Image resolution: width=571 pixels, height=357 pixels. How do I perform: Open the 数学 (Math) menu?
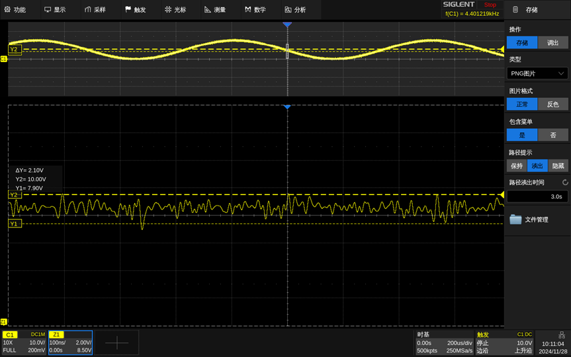point(255,10)
